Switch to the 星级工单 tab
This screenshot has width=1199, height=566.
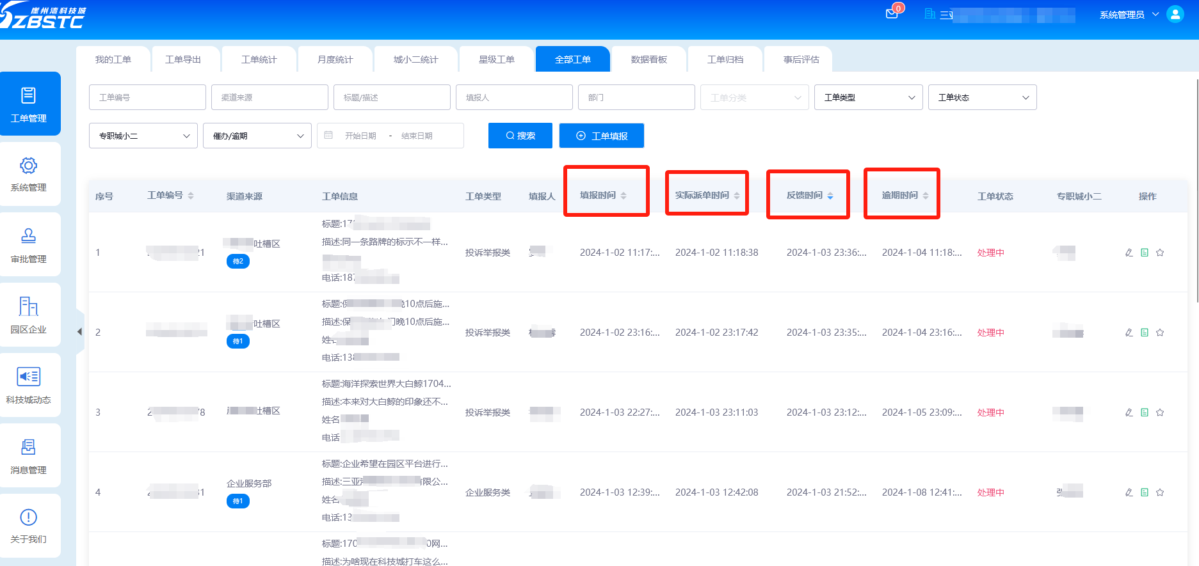point(497,59)
